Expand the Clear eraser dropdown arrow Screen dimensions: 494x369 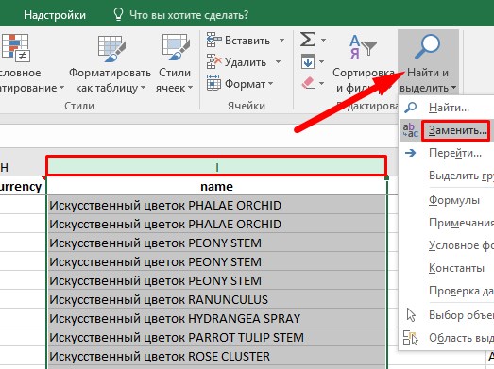tap(322, 84)
